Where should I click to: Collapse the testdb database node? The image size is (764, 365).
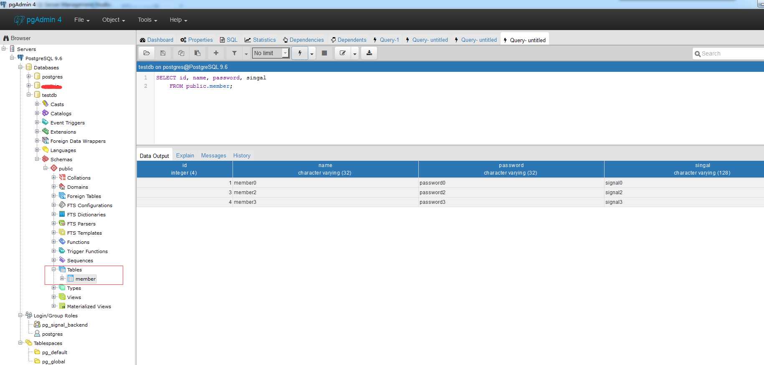tap(29, 94)
